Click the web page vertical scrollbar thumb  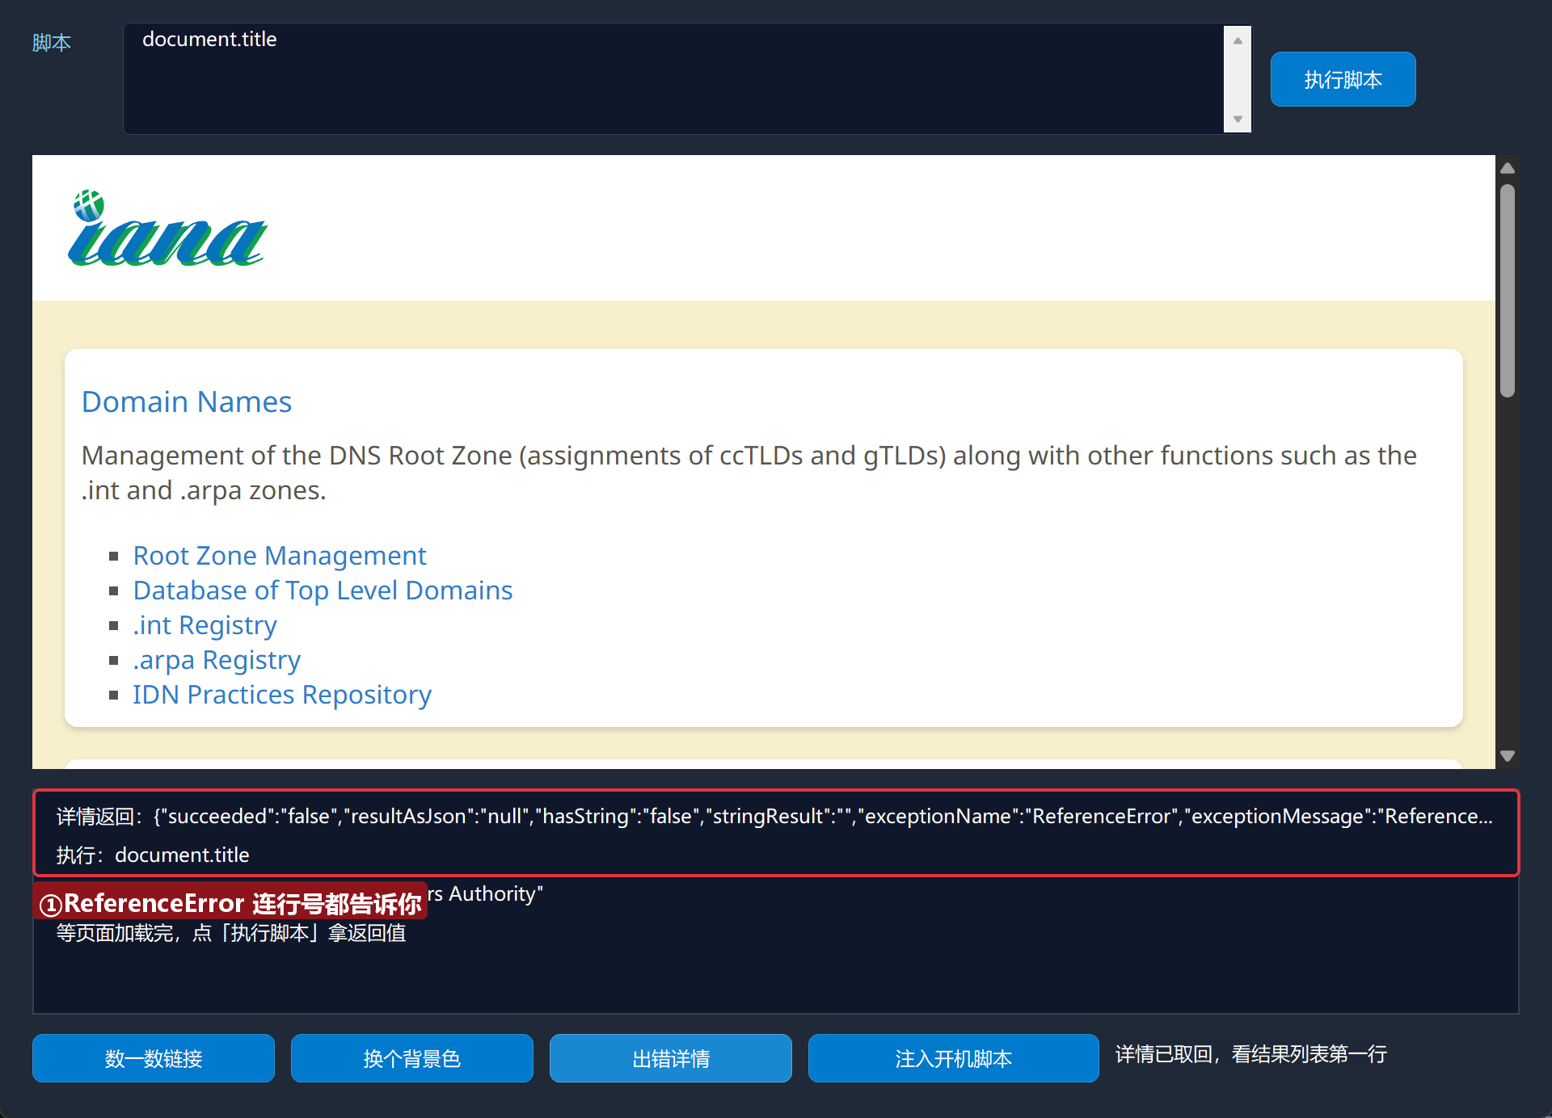coord(1508,291)
